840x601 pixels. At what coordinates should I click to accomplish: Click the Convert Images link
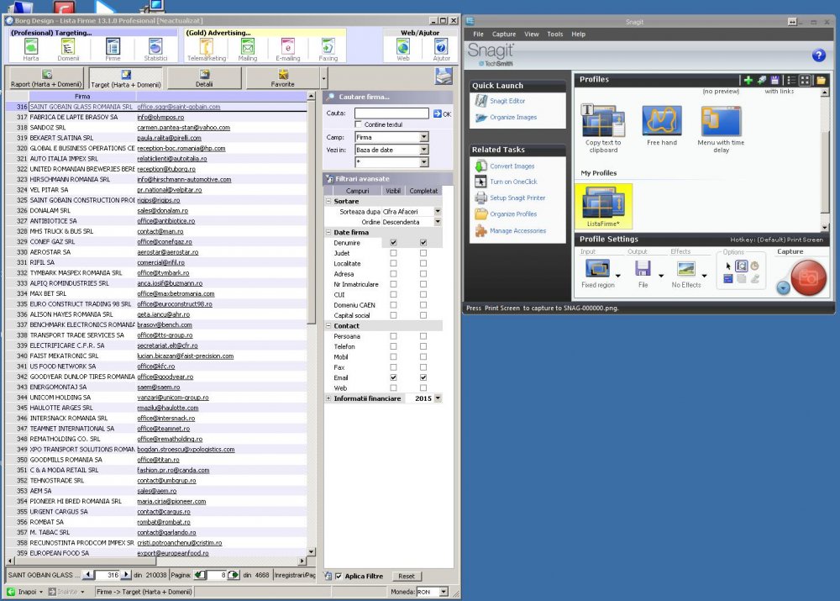[512, 166]
